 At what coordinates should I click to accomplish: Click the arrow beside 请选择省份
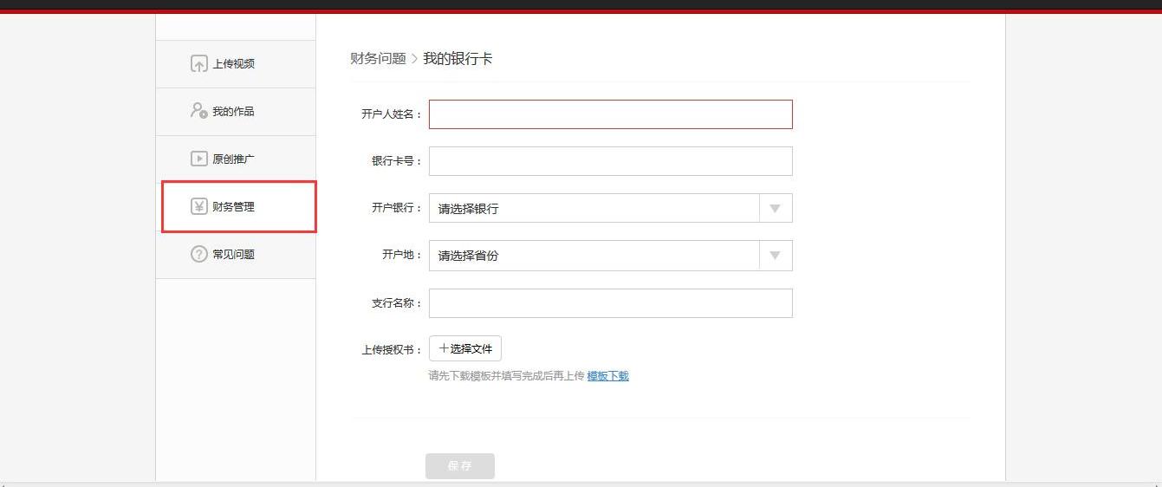click(x=776, y=256)
